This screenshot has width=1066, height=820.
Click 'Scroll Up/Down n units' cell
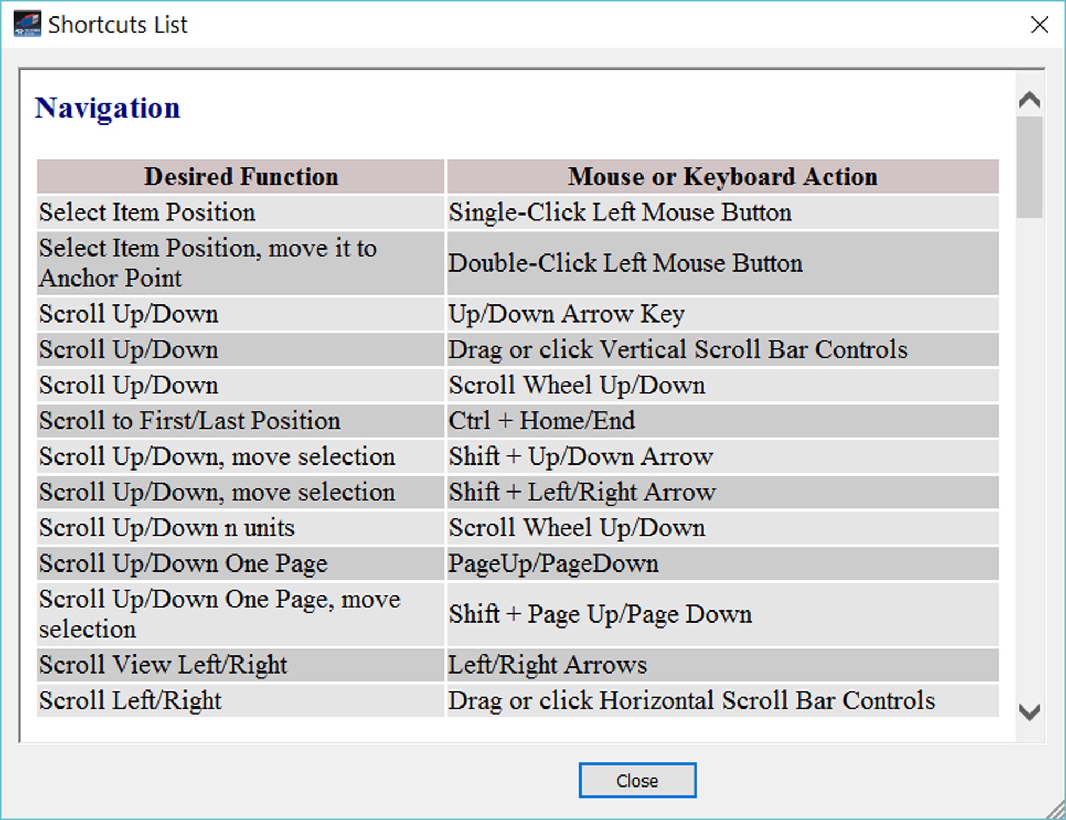point(241,528)
